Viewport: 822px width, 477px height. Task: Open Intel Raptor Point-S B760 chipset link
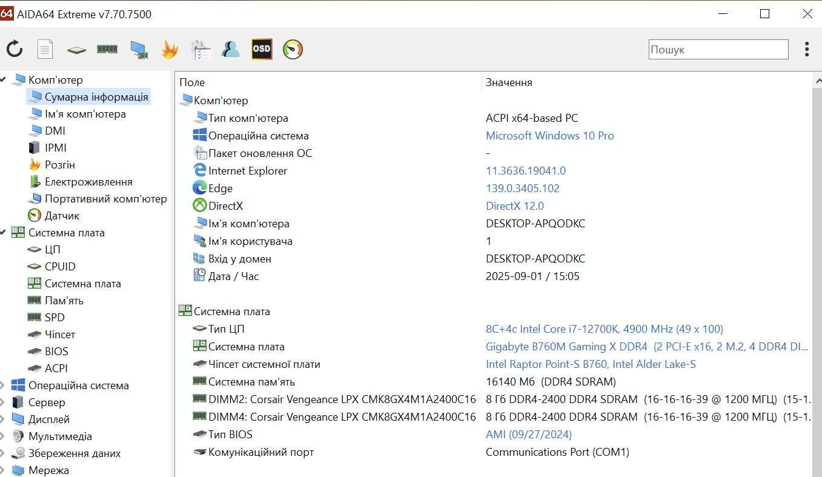pos(591,364)
